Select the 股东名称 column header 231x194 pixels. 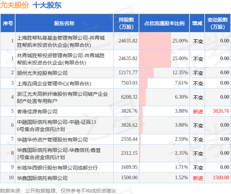click(x=64, y=23)
